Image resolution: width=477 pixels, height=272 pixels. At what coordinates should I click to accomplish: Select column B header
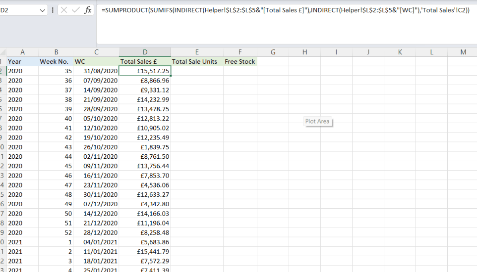tap(56, 52)
